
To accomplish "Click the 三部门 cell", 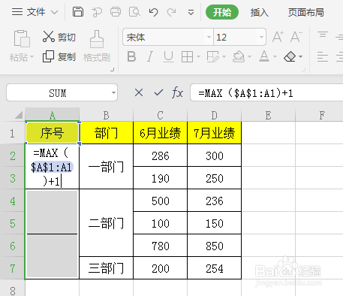I will point(107,268).
